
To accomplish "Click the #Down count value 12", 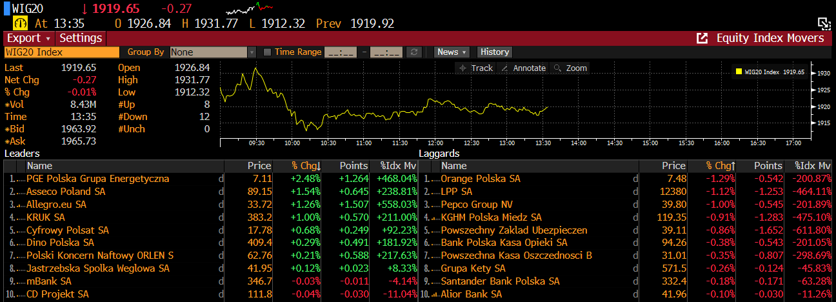I will tap(204, 117).
